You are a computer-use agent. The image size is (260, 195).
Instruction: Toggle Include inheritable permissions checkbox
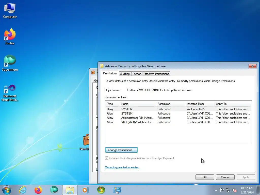[106, 158]
